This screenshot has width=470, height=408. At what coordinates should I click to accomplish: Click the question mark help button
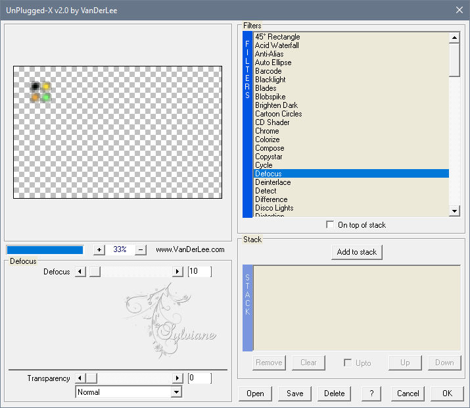click(x=371, y=394)
